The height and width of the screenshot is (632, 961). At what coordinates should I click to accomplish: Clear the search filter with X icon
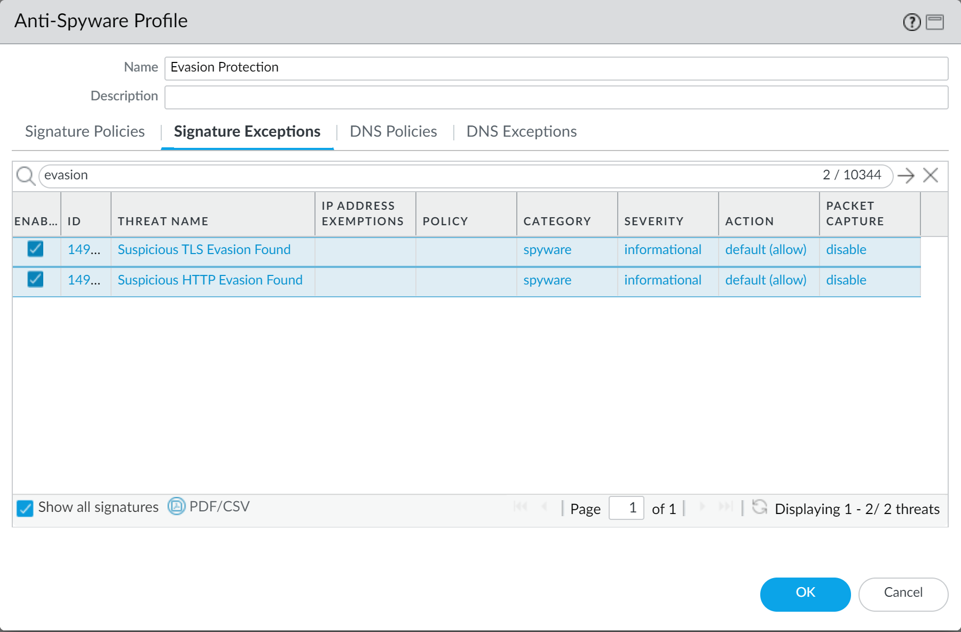[931, 175]
